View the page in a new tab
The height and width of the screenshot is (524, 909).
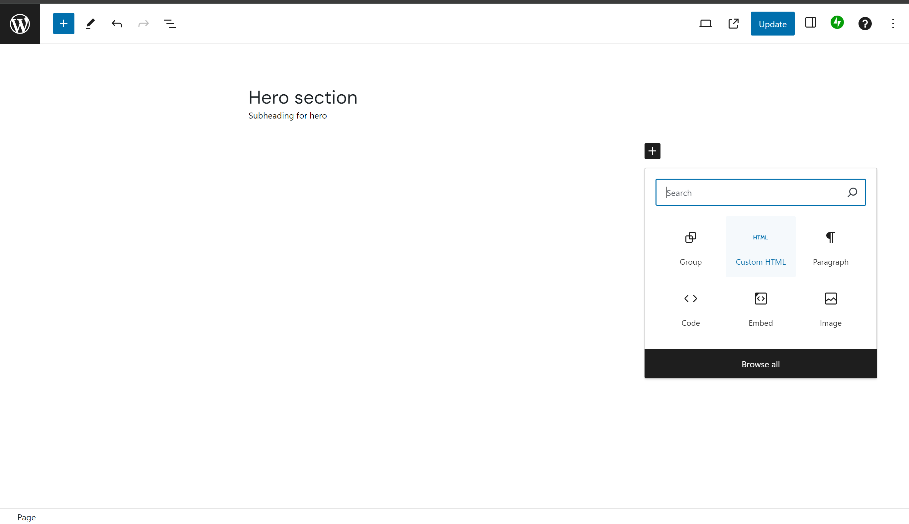point(733,23)
